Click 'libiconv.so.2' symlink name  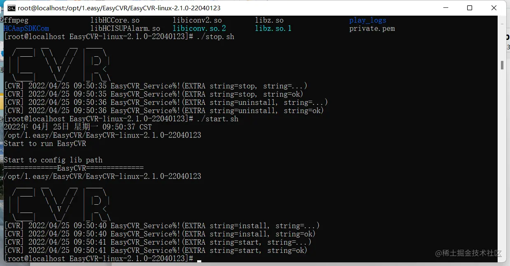tap(199, 28)
